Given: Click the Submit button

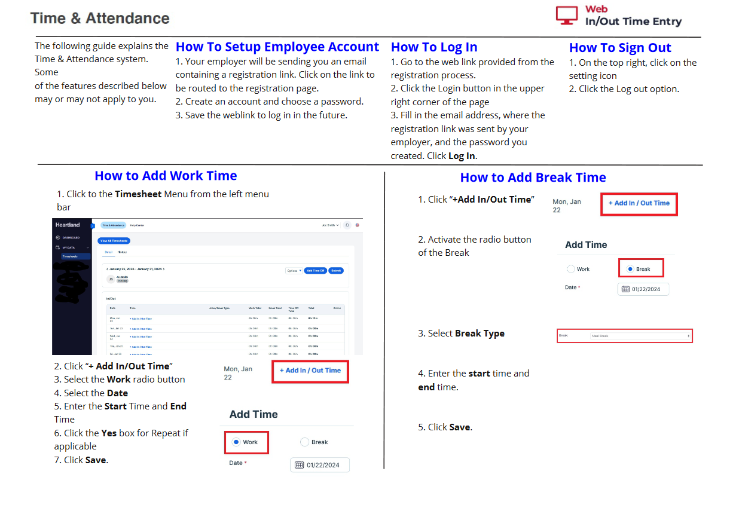Looking at the screenshot, I should pyautogui.click(x=336, y=271).
